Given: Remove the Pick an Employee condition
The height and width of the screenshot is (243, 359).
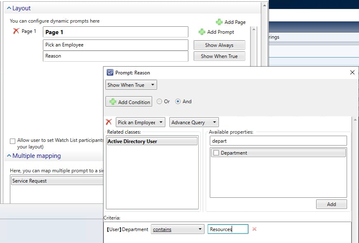Looking at the screenshot, I should (109, 122).
